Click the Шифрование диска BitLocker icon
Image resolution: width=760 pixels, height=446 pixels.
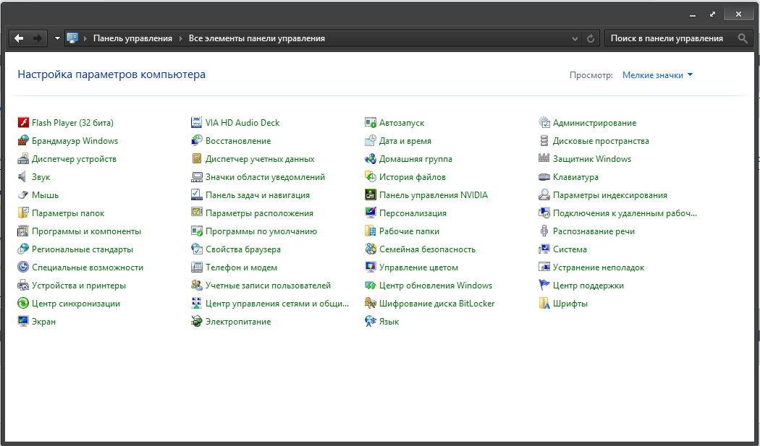[371, 304]
